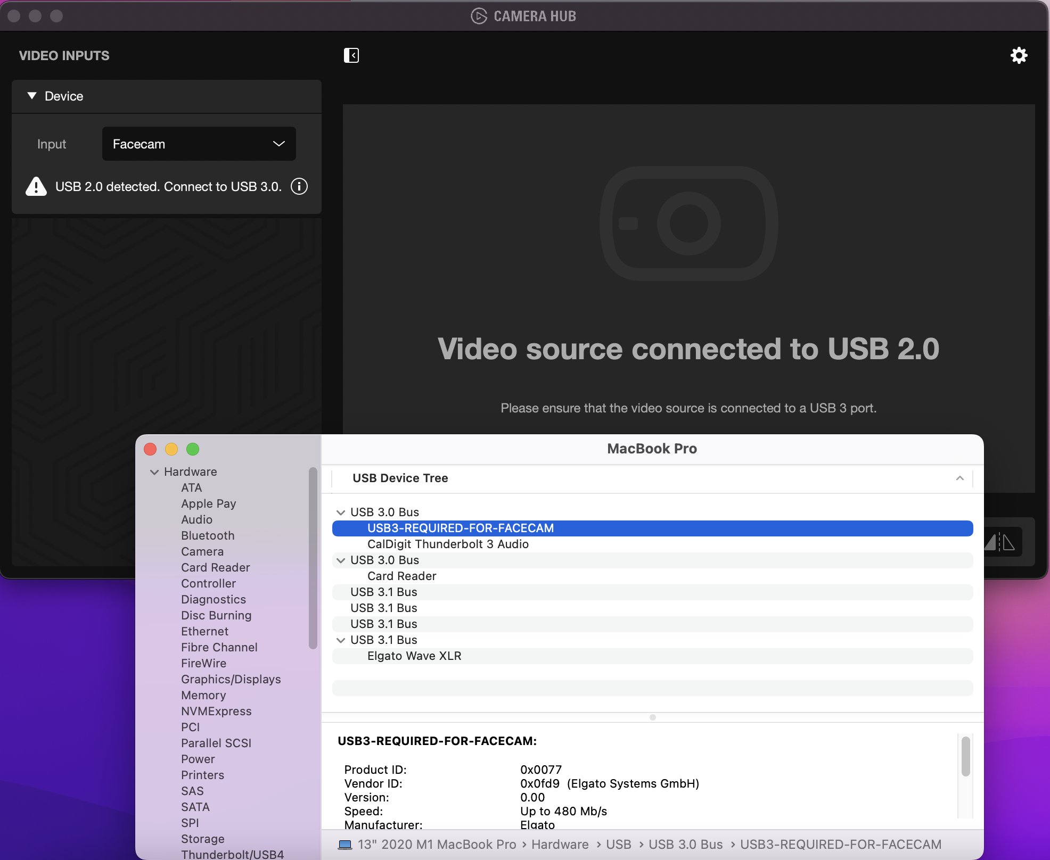Screen dimensions: 1050x860
Task: Click USB 3.0 Bus in path bar
Action: [x=685, y=845]
